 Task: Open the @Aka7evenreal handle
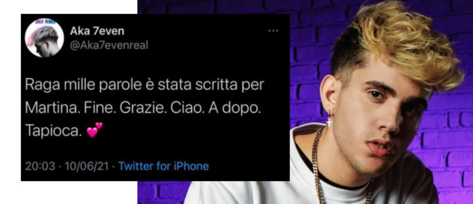click(109, 46)
